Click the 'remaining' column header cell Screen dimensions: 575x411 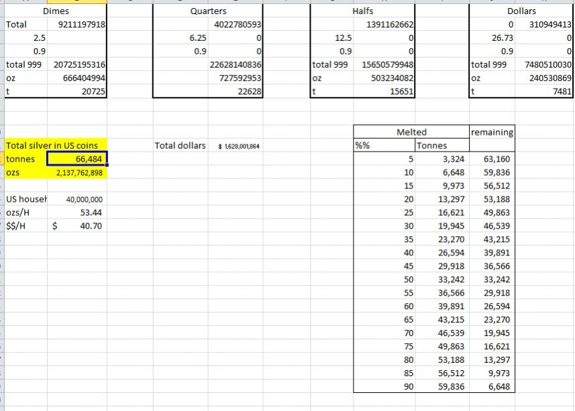click(492, 132)
